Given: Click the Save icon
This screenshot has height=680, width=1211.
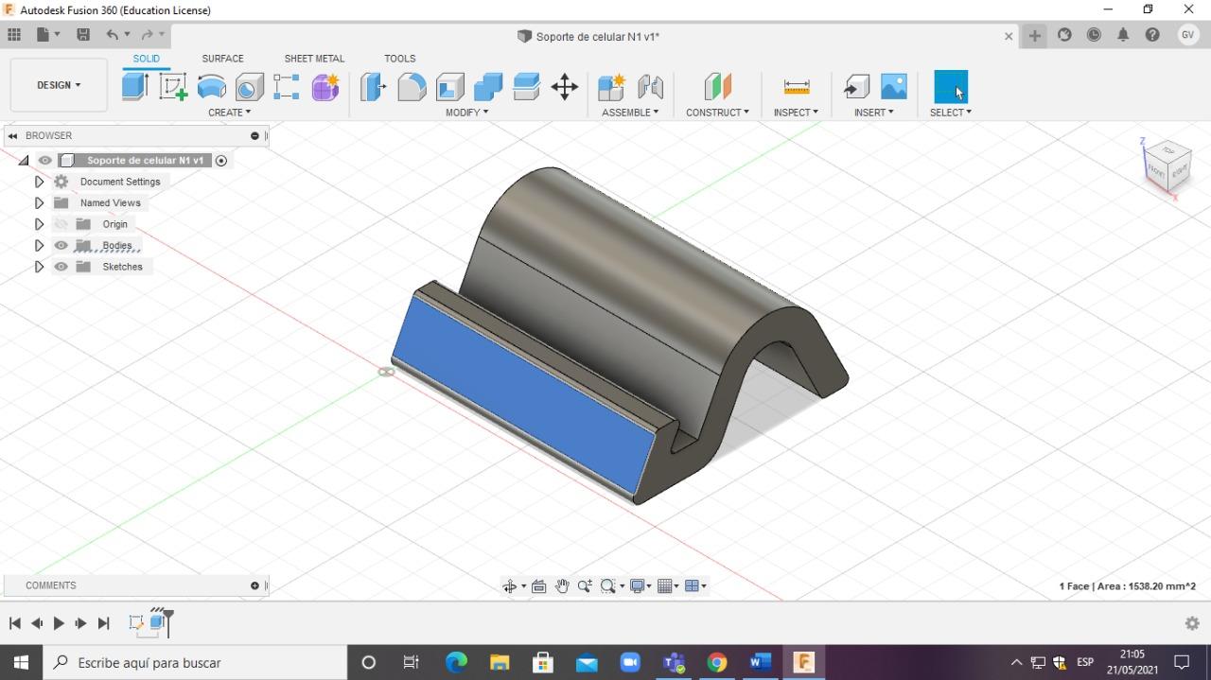Looking at the screenshot, I should pos(83,35).
